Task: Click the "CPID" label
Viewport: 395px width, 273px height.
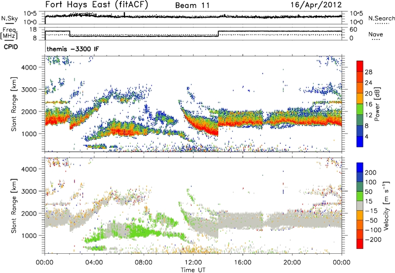Action: [11, 47]
